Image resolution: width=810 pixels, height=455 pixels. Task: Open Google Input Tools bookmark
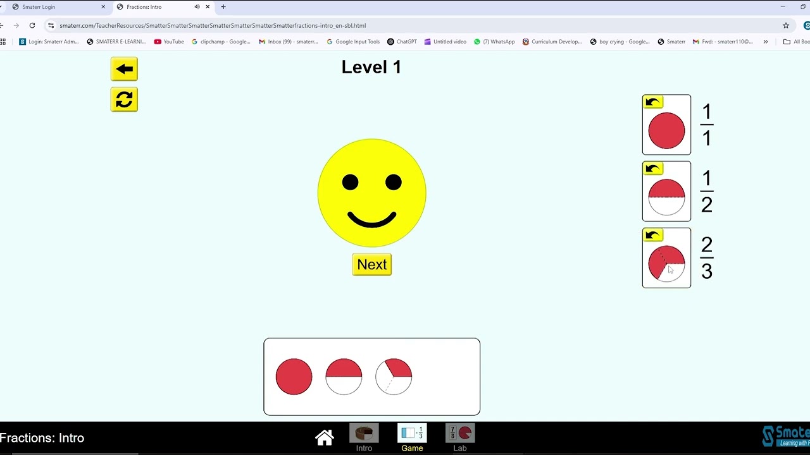coord(353,42)
